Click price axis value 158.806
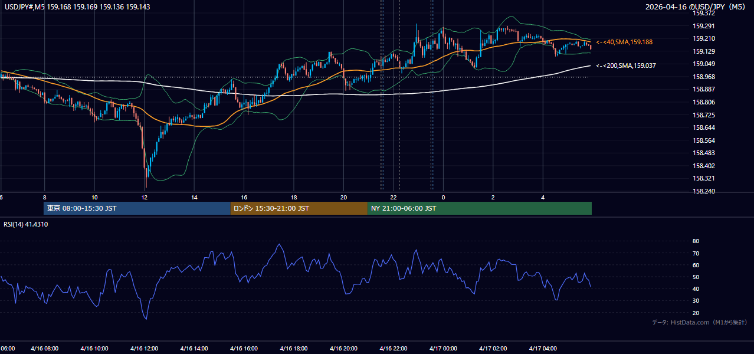The image size is (754, 354). click(x=703, y=102)
